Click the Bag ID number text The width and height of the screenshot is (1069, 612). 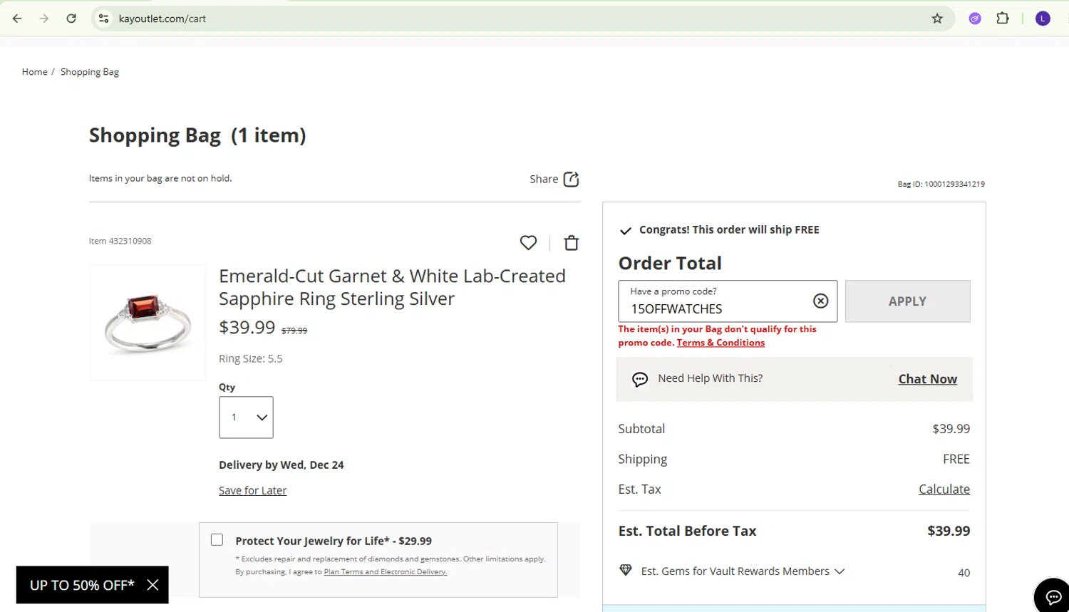(941, 184)
